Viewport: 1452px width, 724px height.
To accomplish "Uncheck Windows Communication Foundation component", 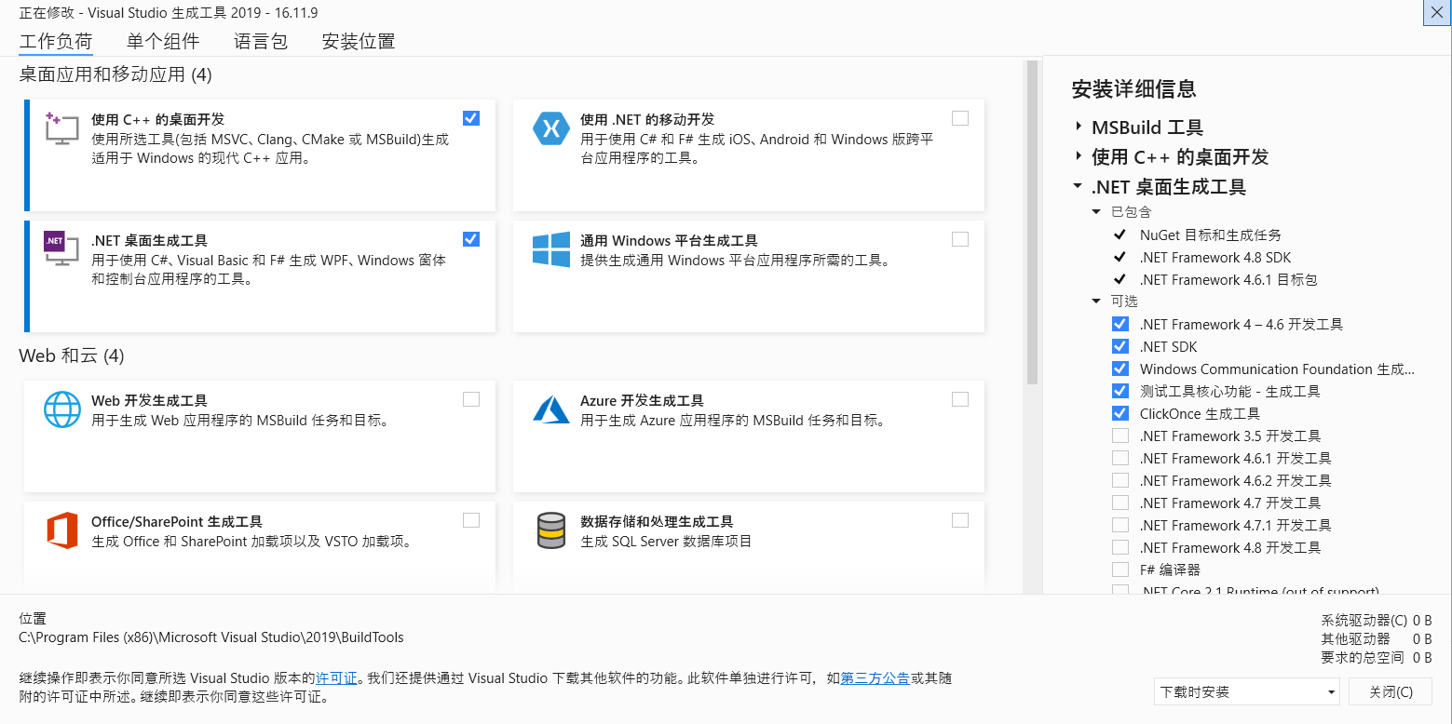I will 1120,369.
